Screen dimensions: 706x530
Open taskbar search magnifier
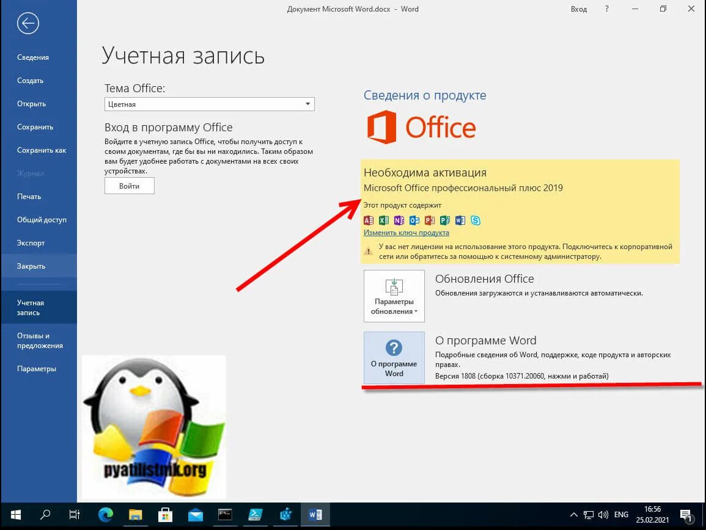tap(45, 514)
